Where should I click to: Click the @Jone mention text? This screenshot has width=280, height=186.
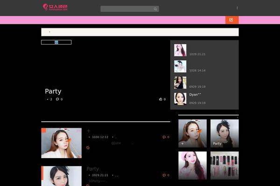pos(116,143)
